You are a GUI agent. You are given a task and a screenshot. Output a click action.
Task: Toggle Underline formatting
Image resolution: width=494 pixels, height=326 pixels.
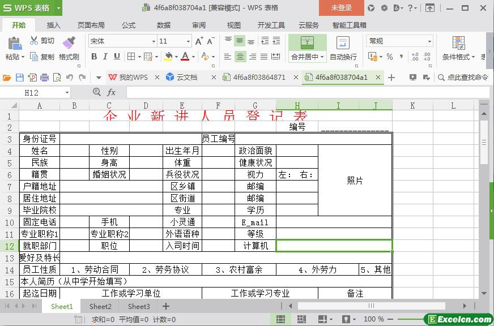[117, 57]
